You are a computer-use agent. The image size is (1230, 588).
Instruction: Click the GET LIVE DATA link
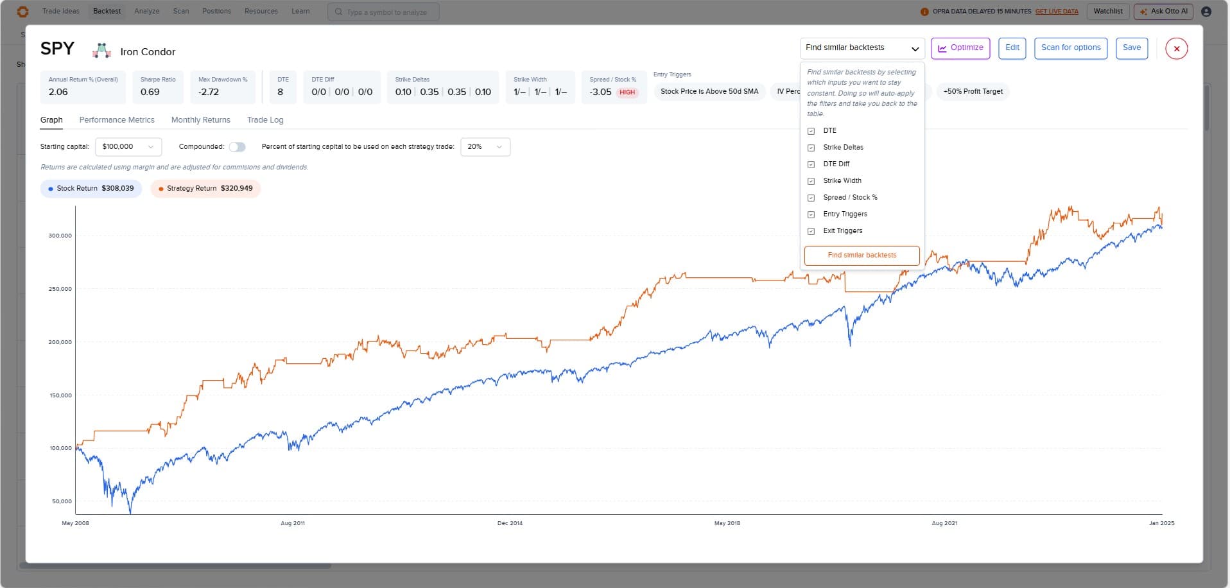pyautogui.click(x=1056, y=12)
